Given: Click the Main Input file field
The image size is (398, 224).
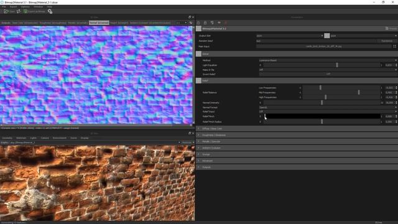Looking at the screenshot, I should [324, 46].
